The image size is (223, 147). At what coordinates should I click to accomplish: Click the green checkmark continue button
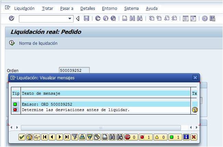(22, 137)
